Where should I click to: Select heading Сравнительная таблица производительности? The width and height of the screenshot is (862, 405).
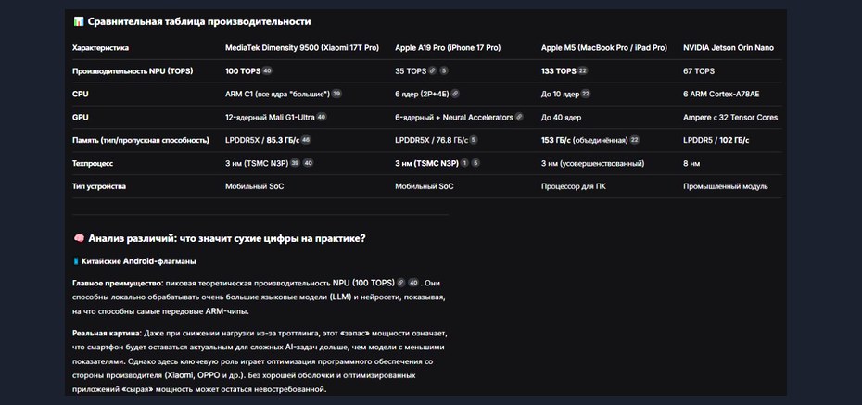tap(199, 22)
